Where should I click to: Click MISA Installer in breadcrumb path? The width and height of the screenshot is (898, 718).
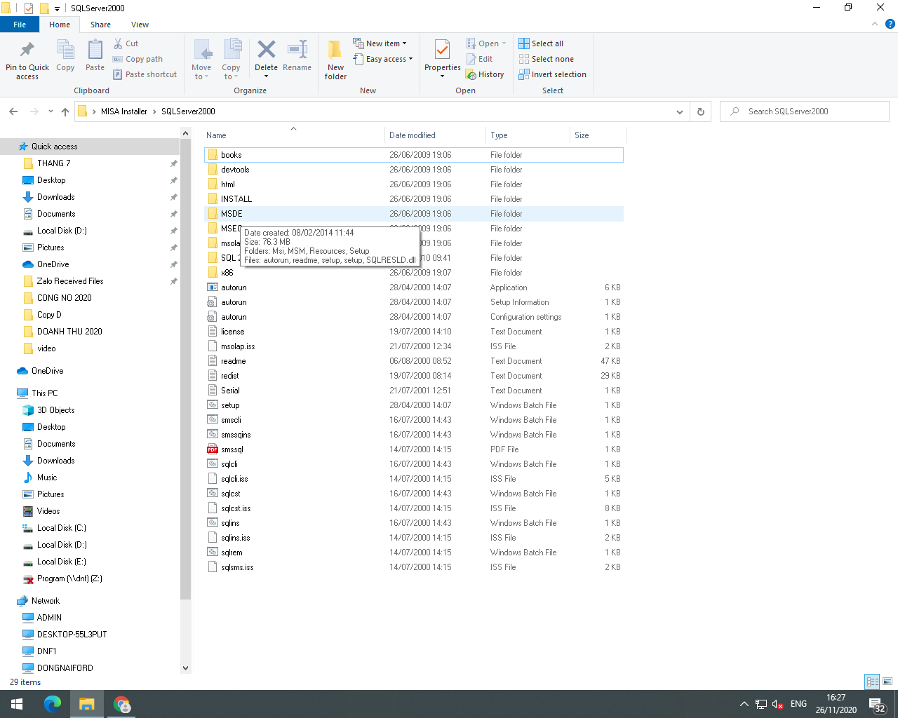123,111
